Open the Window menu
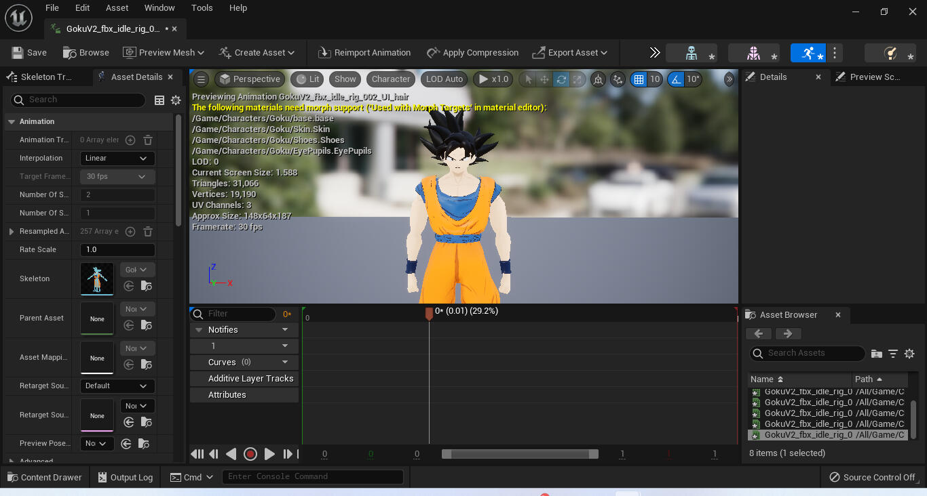 [x=159, y=7]
